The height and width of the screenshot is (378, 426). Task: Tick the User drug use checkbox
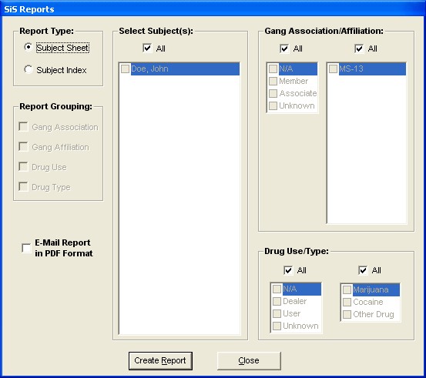pos(277,313)
